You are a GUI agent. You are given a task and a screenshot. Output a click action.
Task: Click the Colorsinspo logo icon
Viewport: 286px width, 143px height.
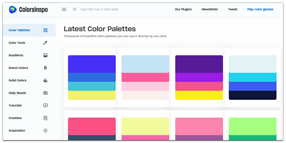click(x=13, y=9)
